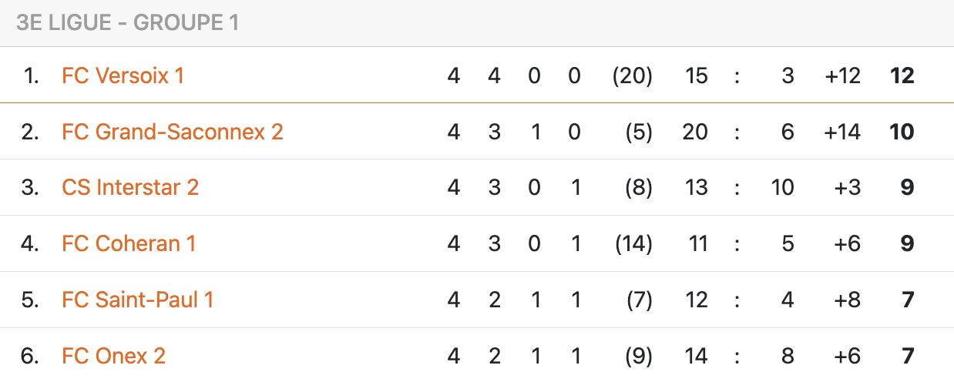Click the (5) value in the Grand-Saconnex row

pyautogui.click(x=638, y=132)
